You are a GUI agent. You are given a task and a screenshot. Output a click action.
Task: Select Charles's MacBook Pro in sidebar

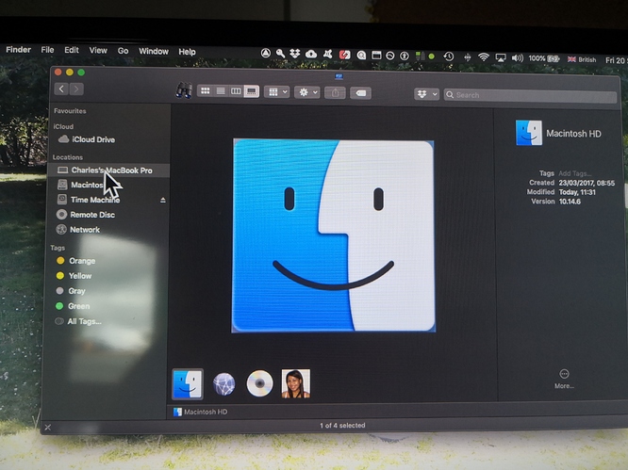click(x=109, y=170)
